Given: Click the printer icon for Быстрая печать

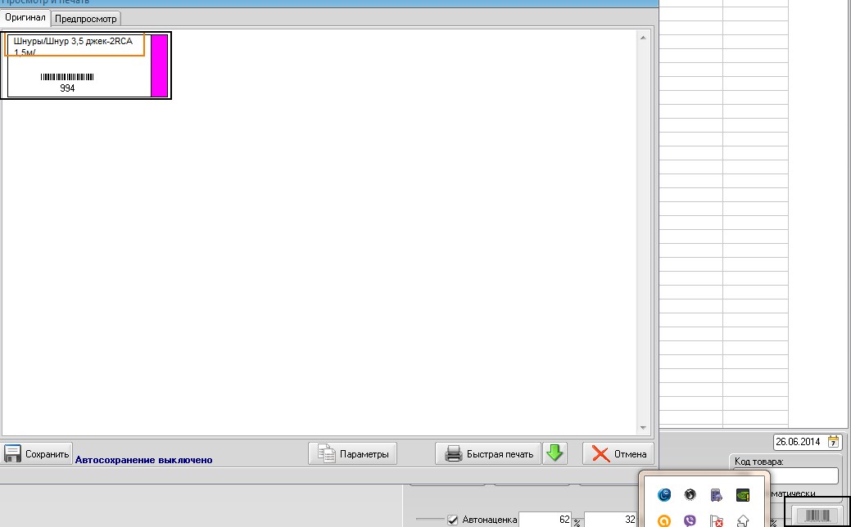Looking at the screenshot, I should [x=453, y=454].
